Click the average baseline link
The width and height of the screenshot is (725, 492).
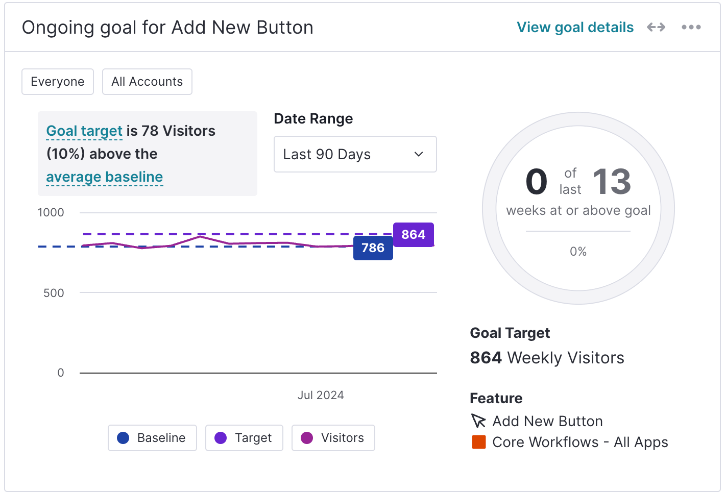[x=105, y=177]
